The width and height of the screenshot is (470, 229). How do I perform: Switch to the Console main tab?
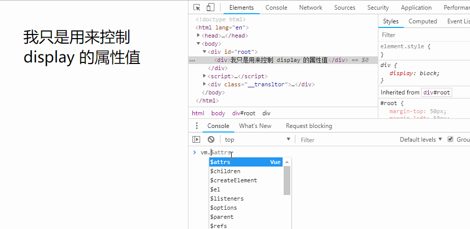pos(277,8)
